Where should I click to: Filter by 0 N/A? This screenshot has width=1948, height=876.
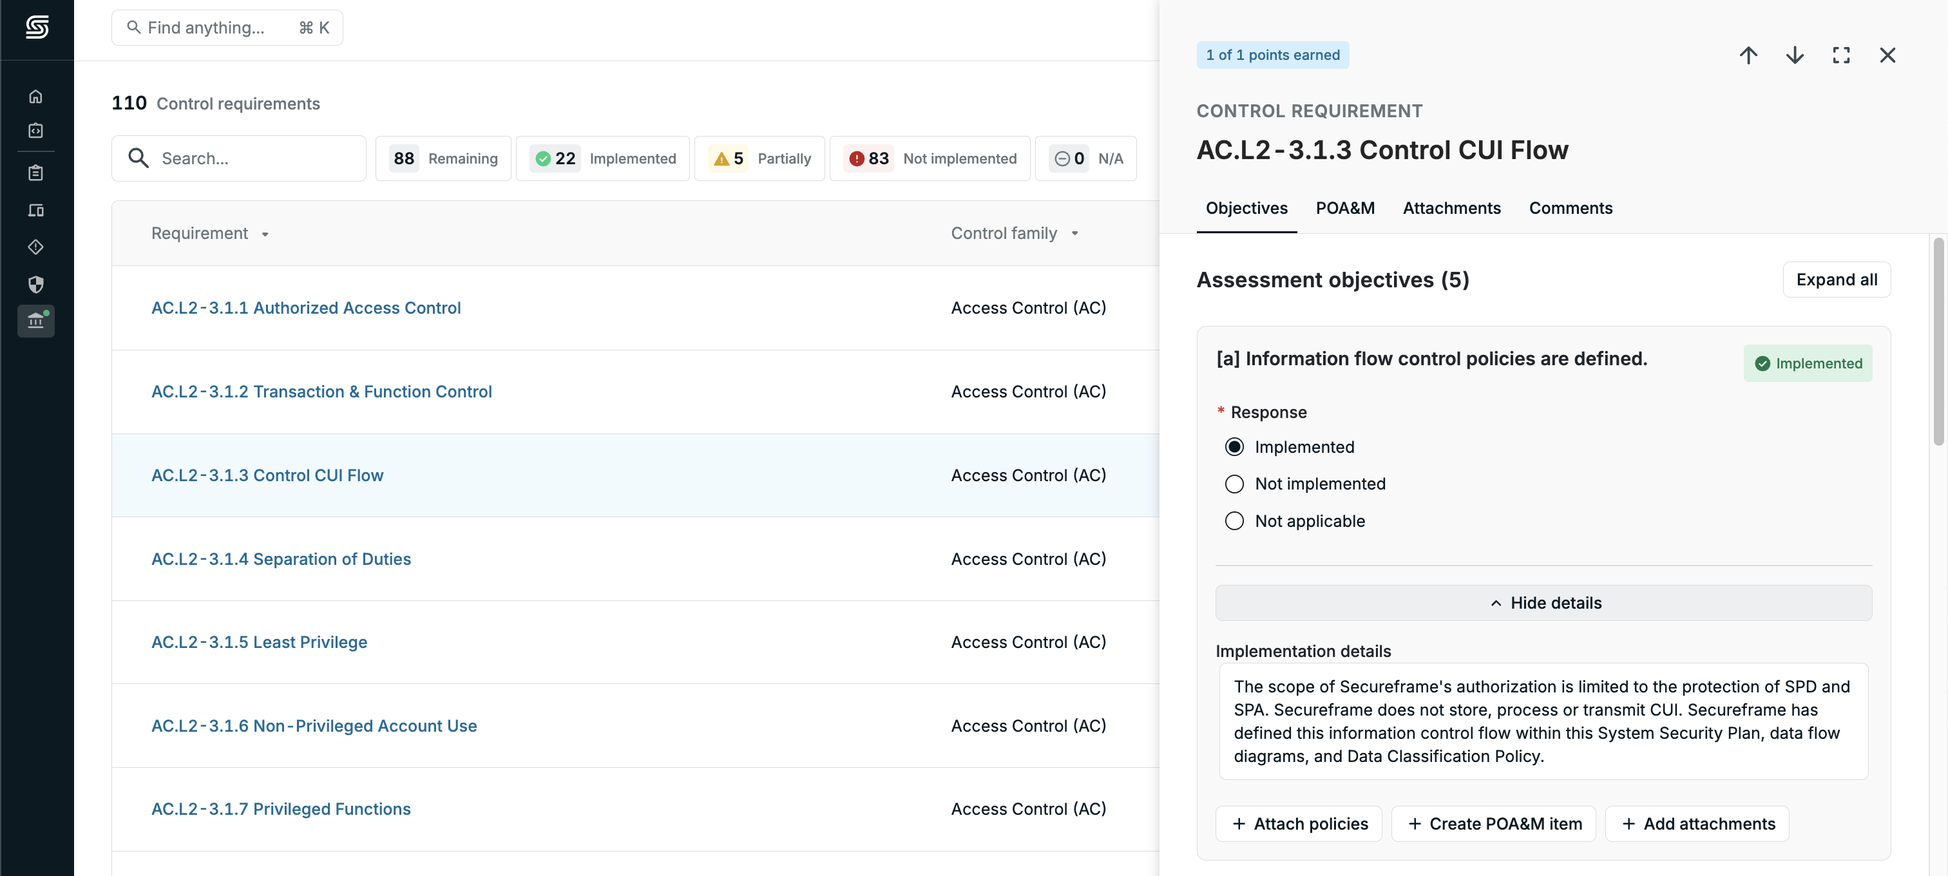pyautogui.click(x=1085, y=158)
